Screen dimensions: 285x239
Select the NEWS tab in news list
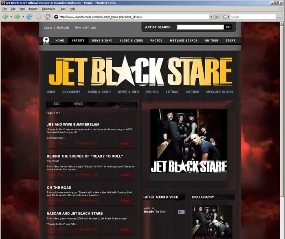[x=78, y=104]
